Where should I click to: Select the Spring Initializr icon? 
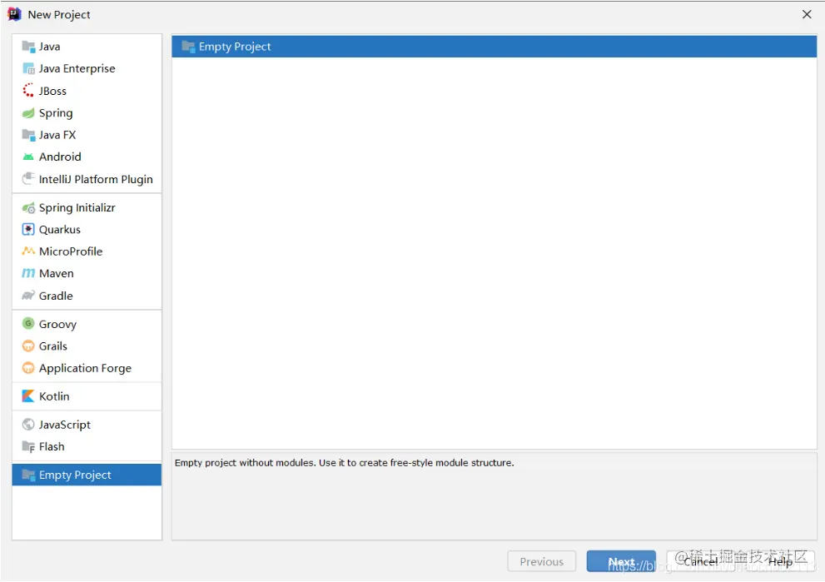point(28,208)
